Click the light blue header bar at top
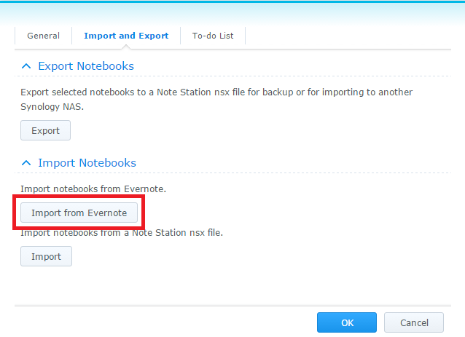Image resolution: width=465 pixels, height=337 pixels. (x=232, y=12)
